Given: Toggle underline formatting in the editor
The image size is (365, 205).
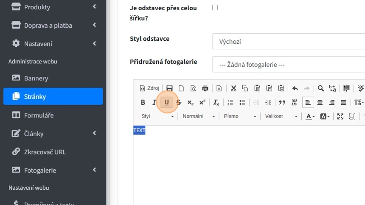Looking at the screenshot, I should (166, 102).
